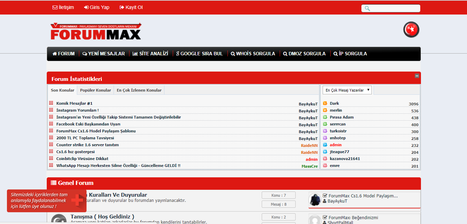The width and height of the screenshot is (467, 224).
Task: Open topic ForumMax Cs1.6 Model Paylaşım Şablonu
Action: click(x=96, y=131)
